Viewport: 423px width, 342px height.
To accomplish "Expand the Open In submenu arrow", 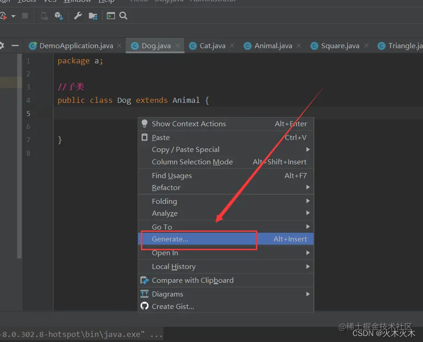I will coord(308,252).
